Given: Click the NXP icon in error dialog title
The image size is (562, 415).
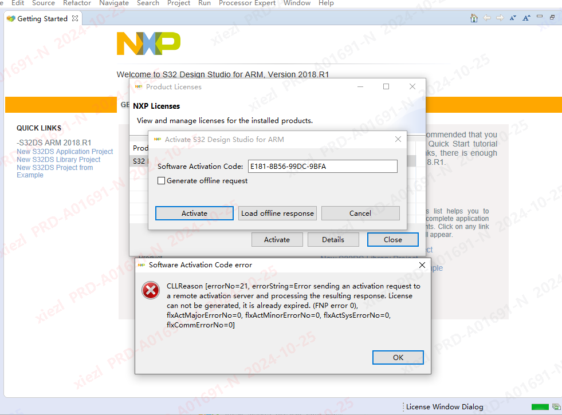Looking at the screenshot, I should click(142, 265).
